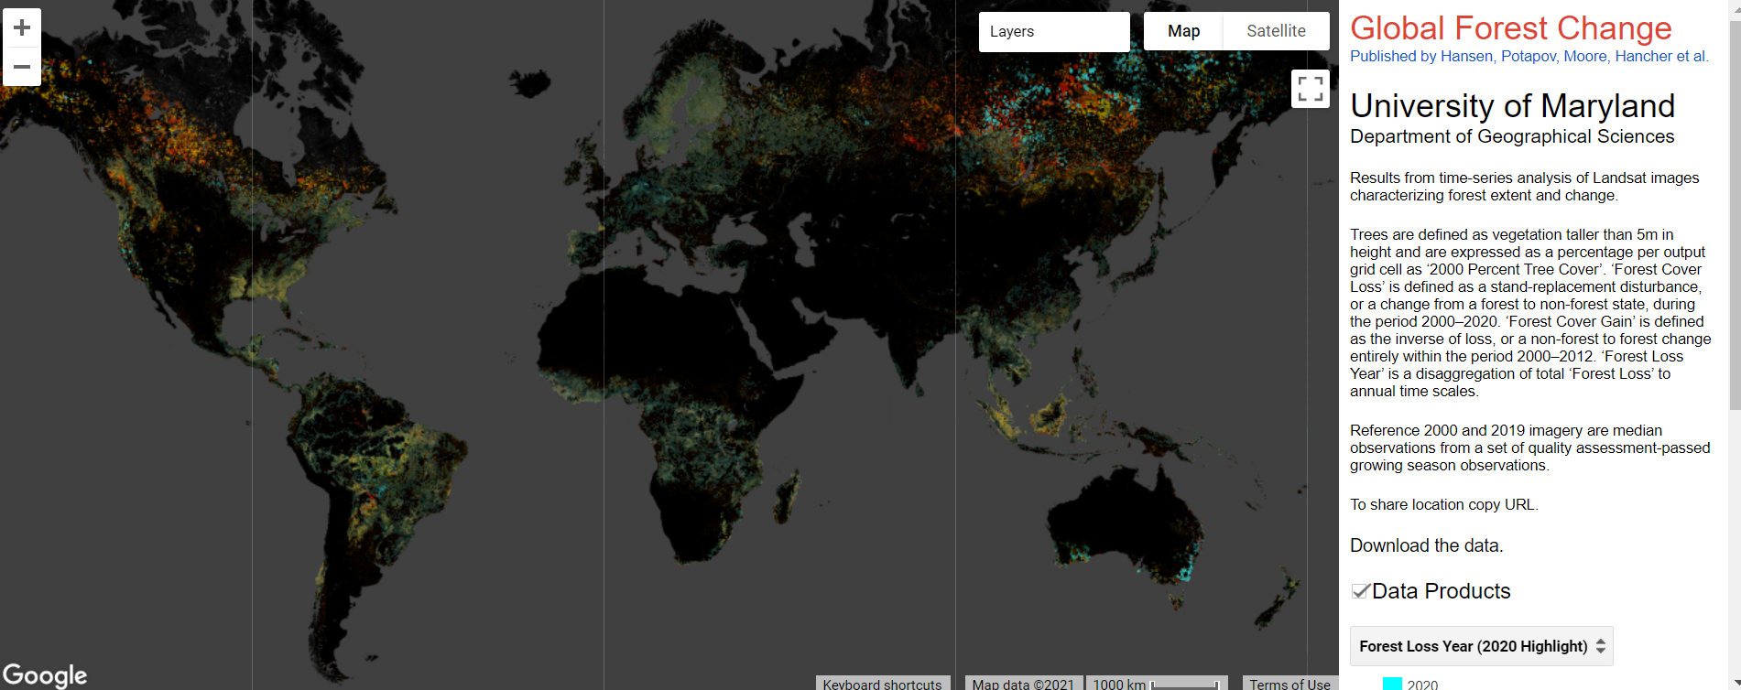Image resolution: width=1741 pixels, height=690 pixels.
Task: Open Keyboard shortcuts on the map
Action: coord(882,684)
